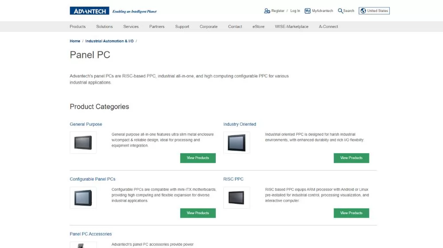Open the Log In link
This screenshot has width=443, height=248.
(x=295, y=11)
